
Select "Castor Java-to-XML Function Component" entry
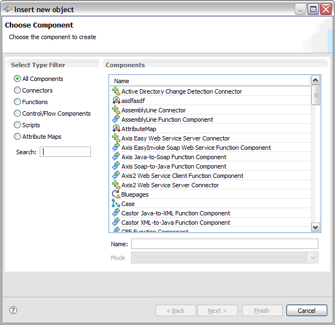pyautogui.click(x=210, y=213)
